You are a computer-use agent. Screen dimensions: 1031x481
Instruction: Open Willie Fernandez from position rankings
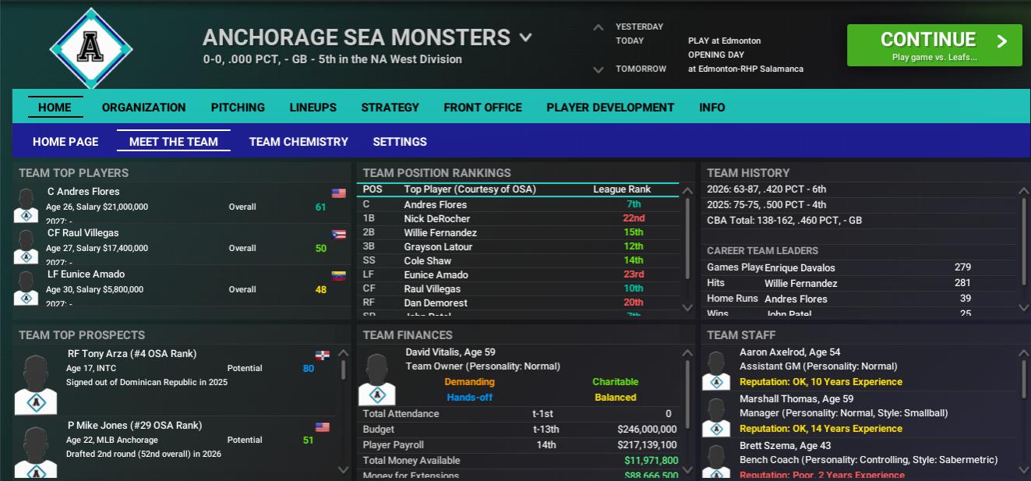[x=440, y=232]
